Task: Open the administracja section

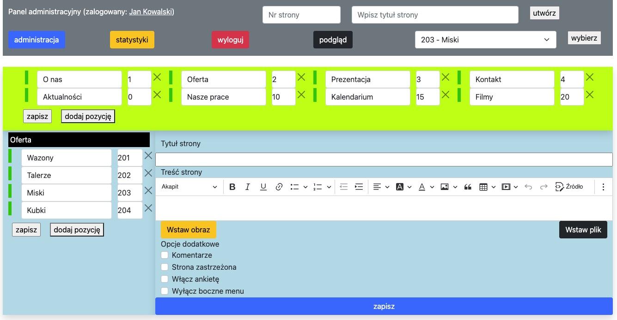Action: [x=37, y=40]
